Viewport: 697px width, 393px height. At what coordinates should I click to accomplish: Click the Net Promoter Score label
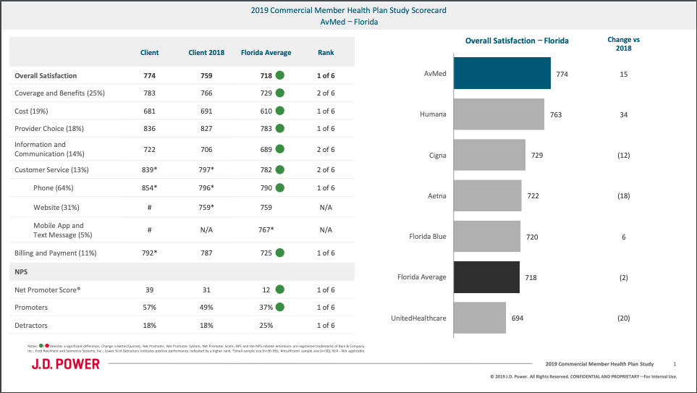click(48, 290)
